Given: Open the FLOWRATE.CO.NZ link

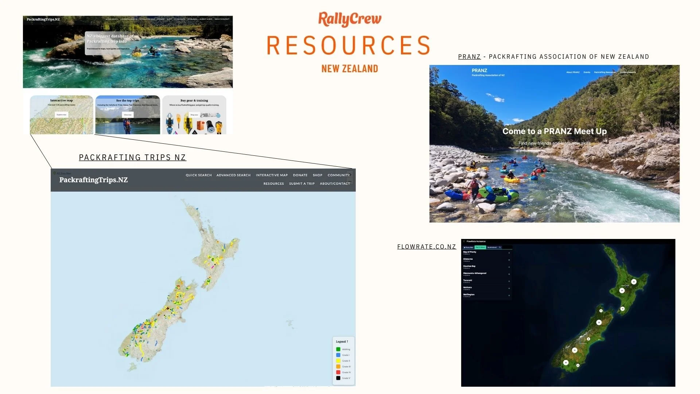Looking at the screenshot, I should coord(427,247).
